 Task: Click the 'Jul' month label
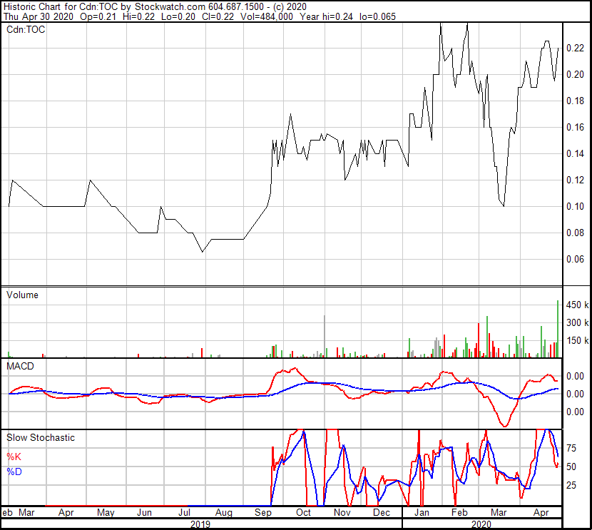(x=184, y=513)
